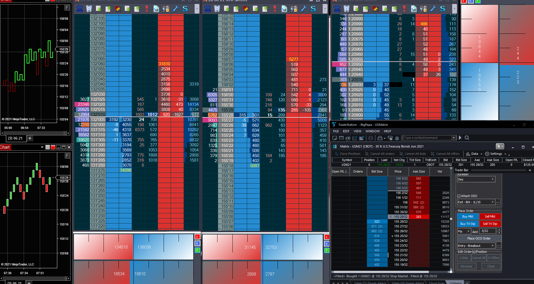Open the EDIT menu in TradeStation
534x284 pixels.
click(346, 131)
